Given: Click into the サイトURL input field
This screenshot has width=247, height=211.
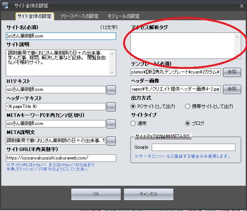Looking at the screenshot, I should [x=61, y=158].
